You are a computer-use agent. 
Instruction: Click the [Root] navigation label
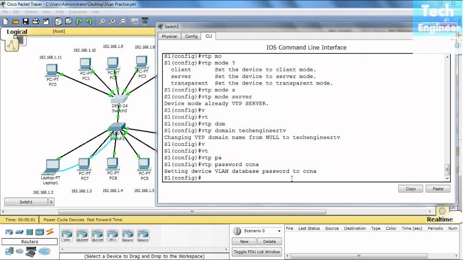tap(59, 31)
